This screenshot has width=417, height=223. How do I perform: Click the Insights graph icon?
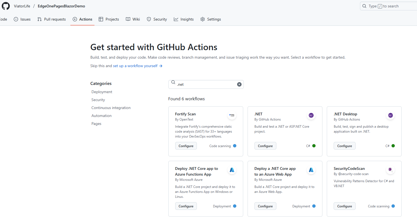tap(176, 19)
